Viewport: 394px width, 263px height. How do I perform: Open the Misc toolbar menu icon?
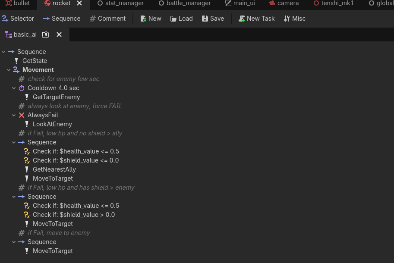coord(295,19)
